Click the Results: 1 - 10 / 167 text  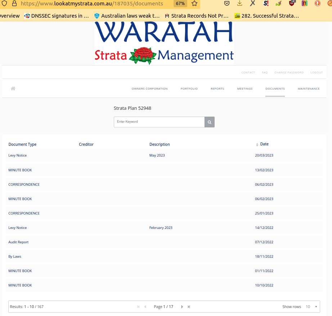tap(27, 307)
